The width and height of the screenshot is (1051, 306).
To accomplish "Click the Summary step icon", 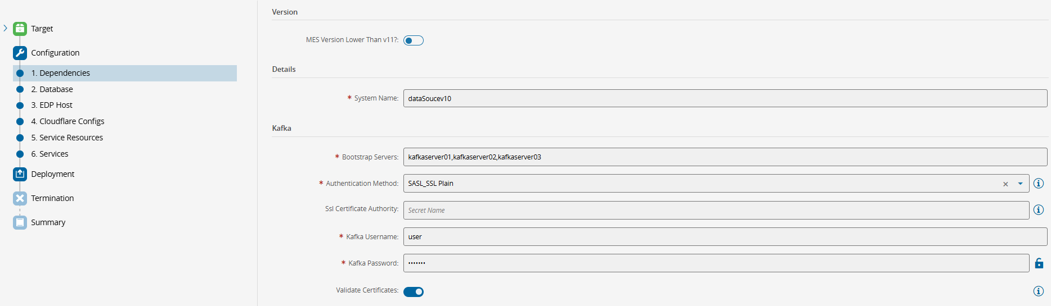I will 20,222.
